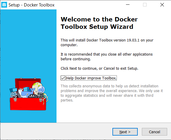
Task: Click the pale octopus character's head
Action: pos(36,86)
